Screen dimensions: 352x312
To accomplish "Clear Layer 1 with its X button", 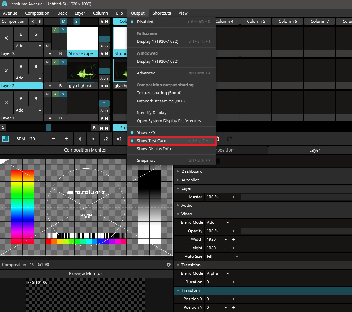I will (x=6, y=103).
